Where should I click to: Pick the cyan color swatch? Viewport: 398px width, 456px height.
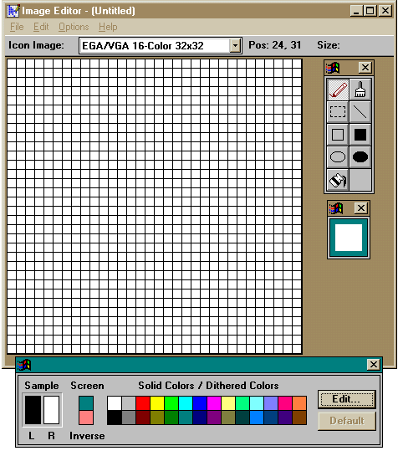pyautogui.click(x=186, y=403)
